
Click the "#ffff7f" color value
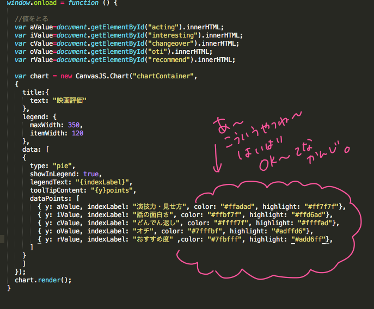[231, 223]
